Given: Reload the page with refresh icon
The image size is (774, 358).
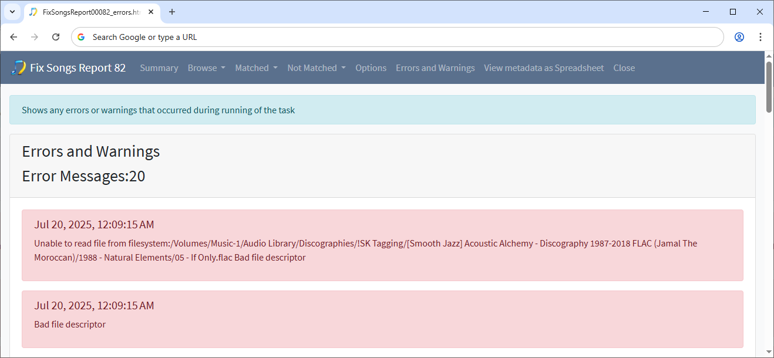Looking at the screenshot, I should point(56,37).
